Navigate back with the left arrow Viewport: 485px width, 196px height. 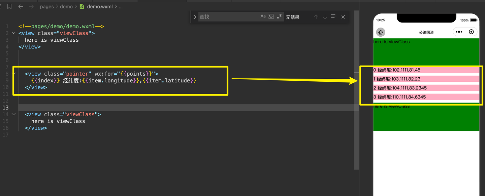21,6
